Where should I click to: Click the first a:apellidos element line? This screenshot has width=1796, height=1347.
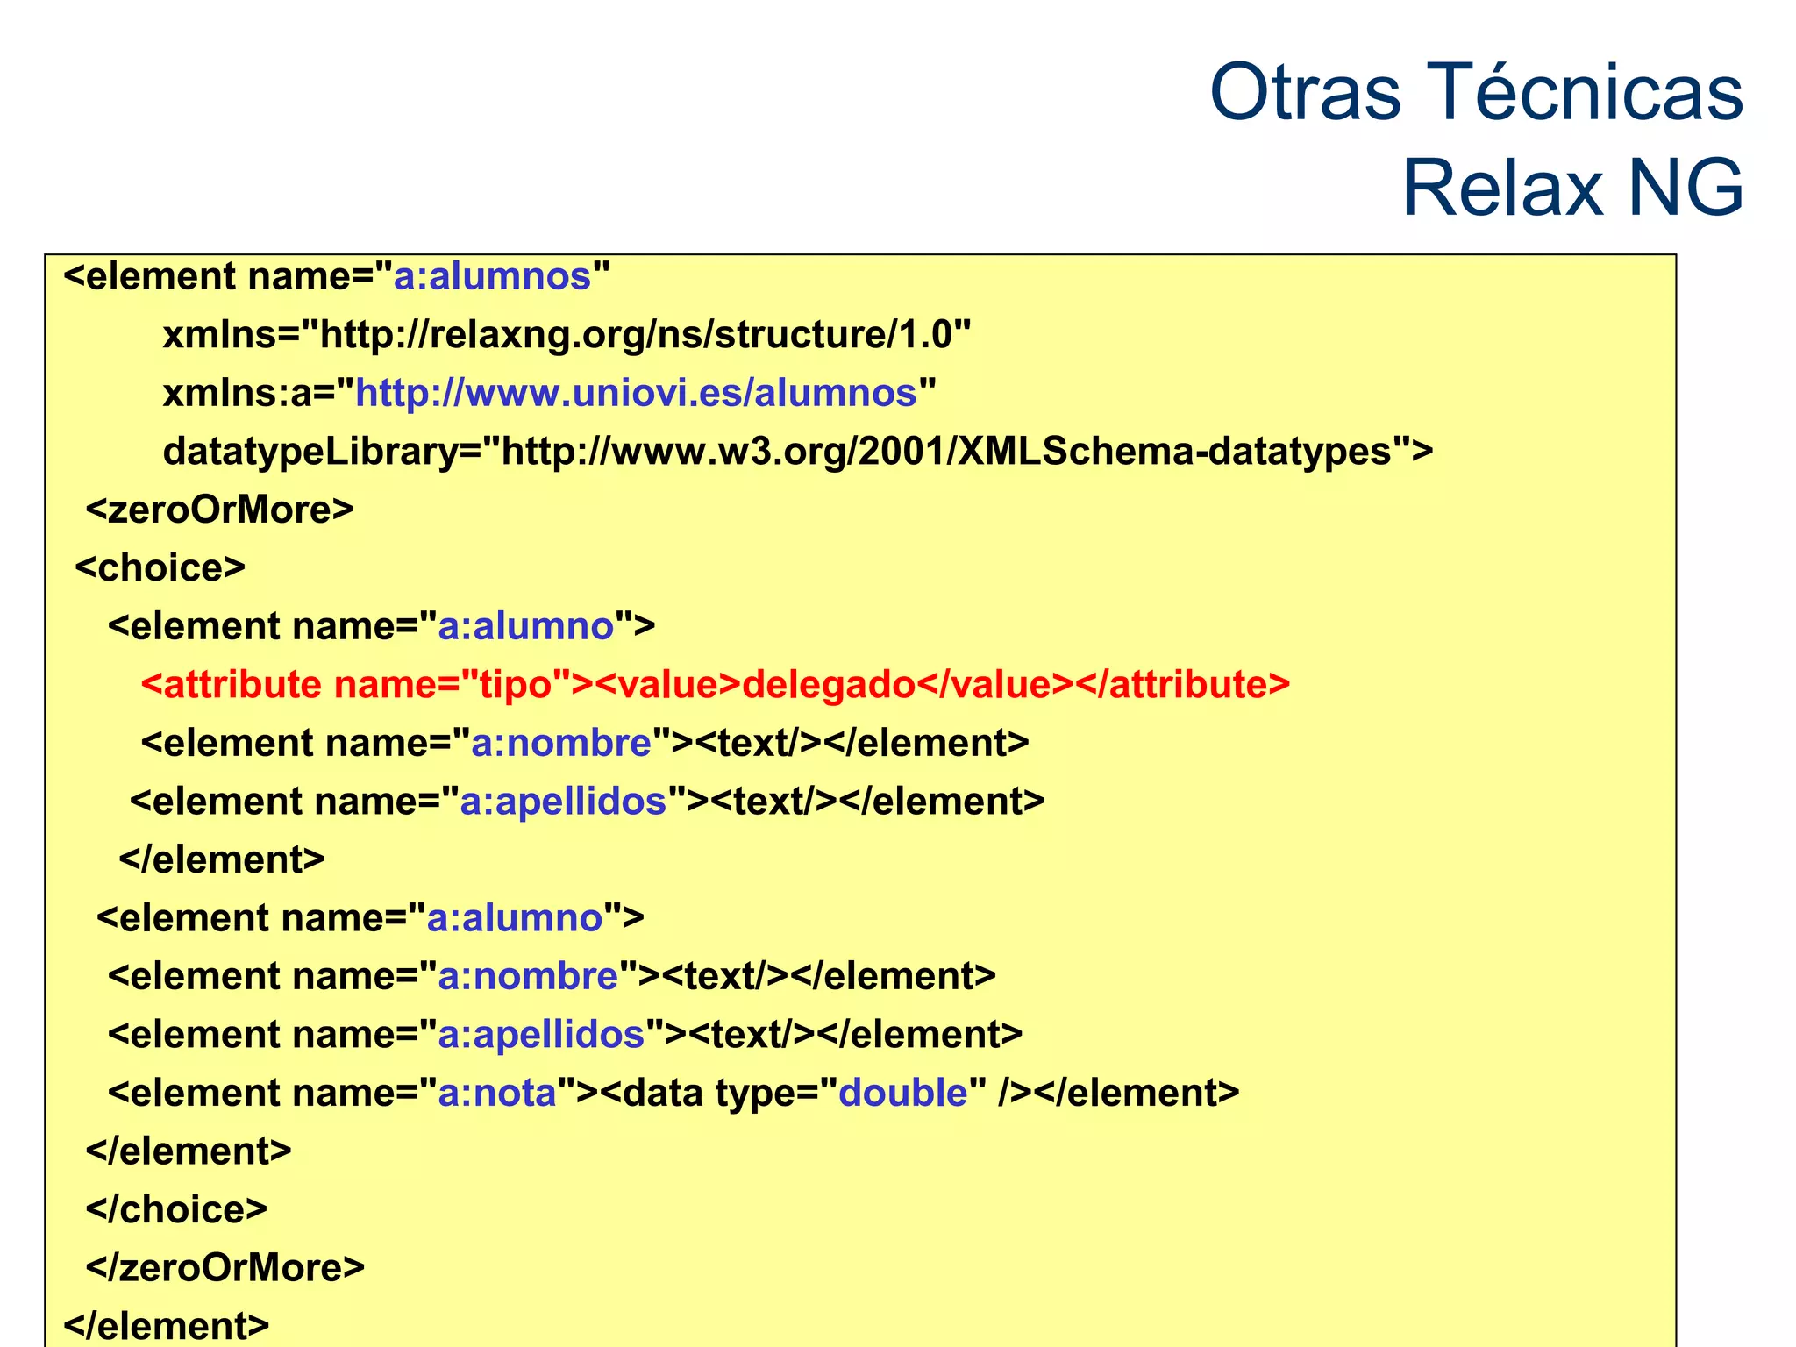pos(588,802)
